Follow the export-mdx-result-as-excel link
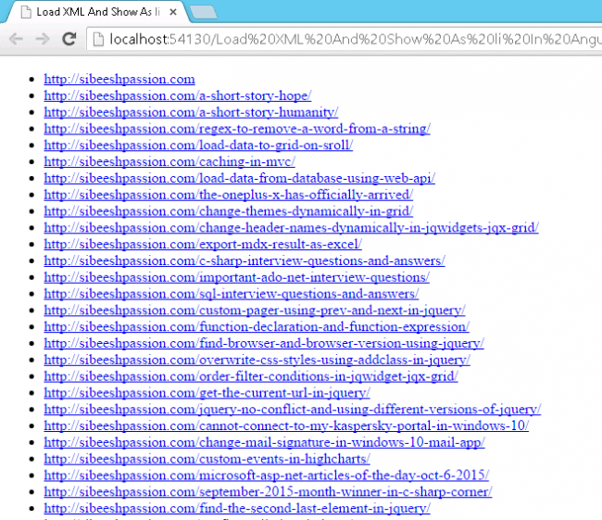The height and width of the screenshot is (520, 602). click(x=203, y=245)
